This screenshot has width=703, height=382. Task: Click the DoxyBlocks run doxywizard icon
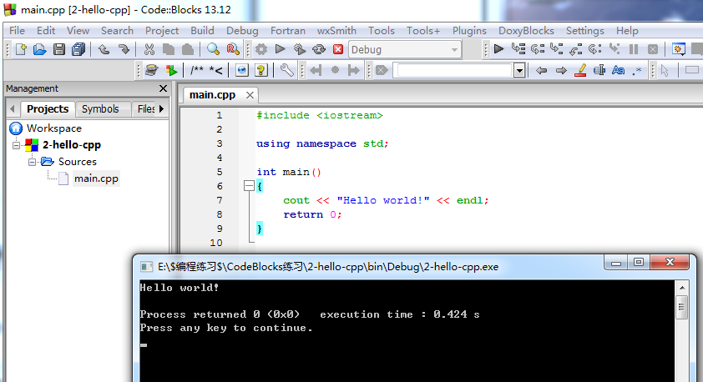[152, 70]
